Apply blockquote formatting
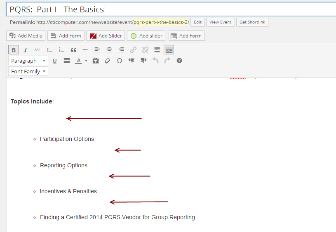The image size is (336, 232). click(73, 50)
